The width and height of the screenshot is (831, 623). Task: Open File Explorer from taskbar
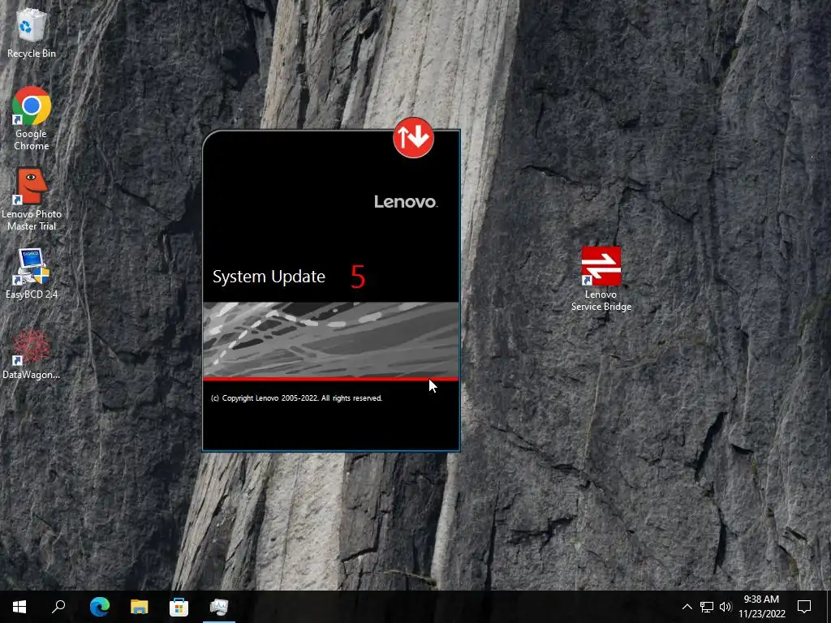[140, 607]
